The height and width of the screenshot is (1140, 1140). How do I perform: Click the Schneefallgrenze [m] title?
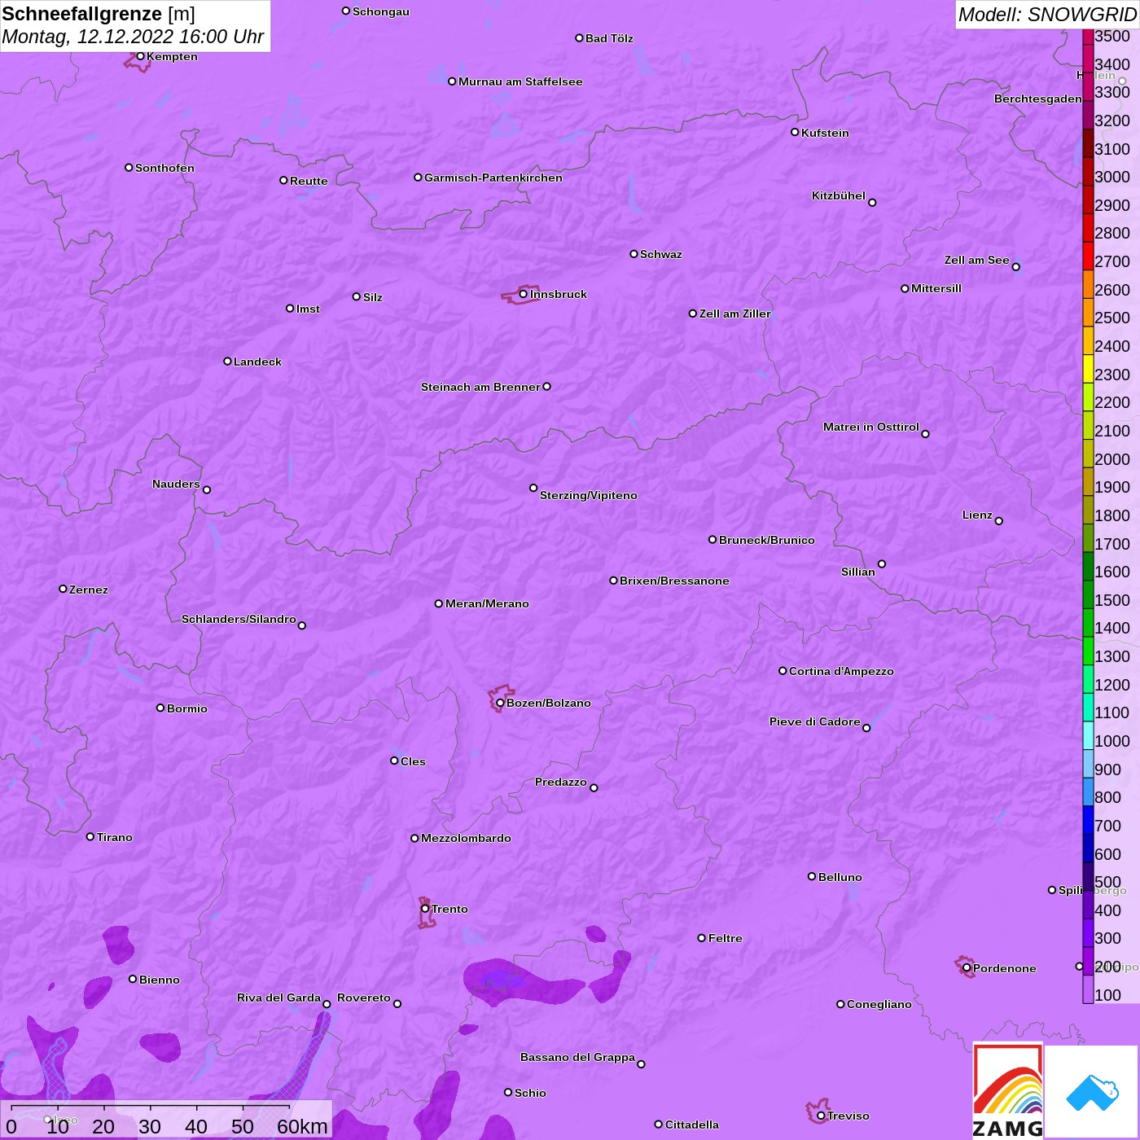tap(99, 14)
